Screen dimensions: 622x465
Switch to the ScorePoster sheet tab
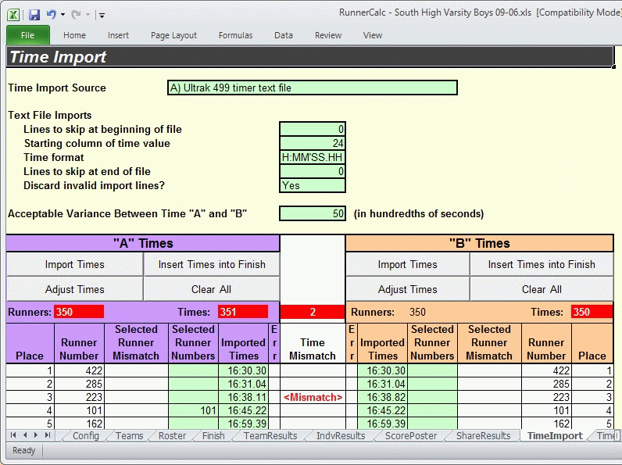tap(411, 435)
